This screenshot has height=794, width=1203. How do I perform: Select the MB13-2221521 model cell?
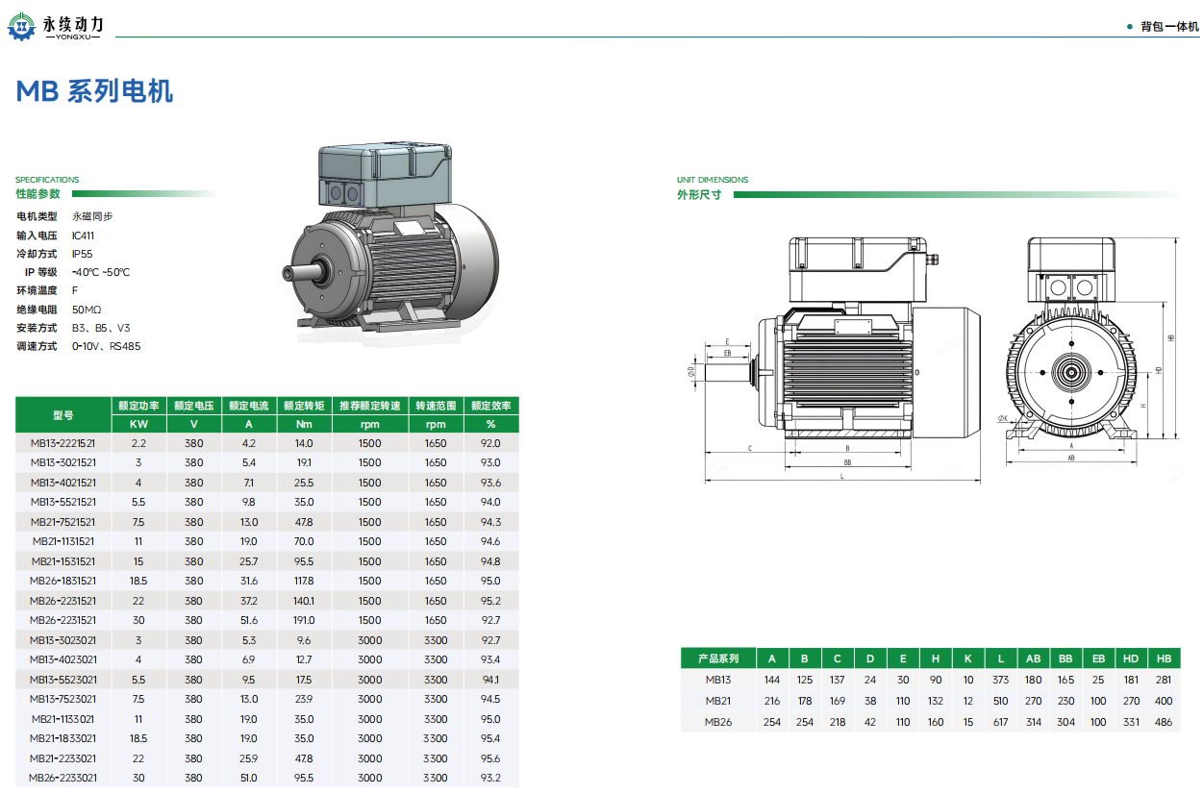click(x=63, y=443)
